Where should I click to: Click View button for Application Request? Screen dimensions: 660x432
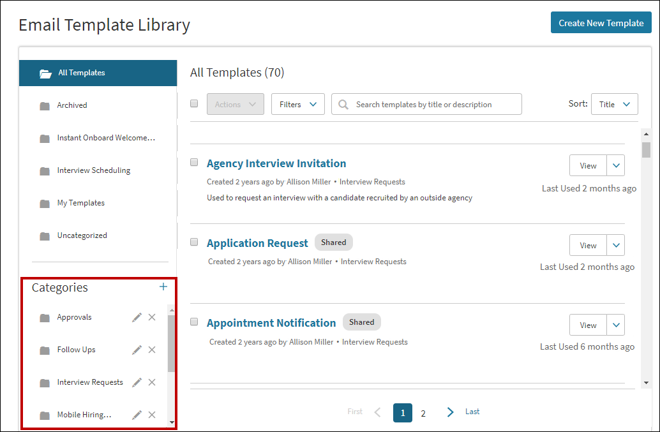(x=588, y=245)
